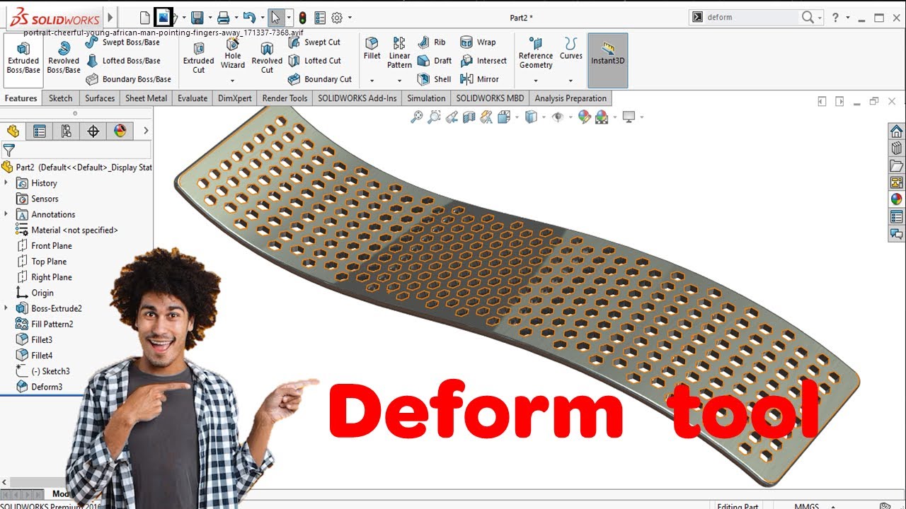Click the New document icon

click(x=145, y=18)
